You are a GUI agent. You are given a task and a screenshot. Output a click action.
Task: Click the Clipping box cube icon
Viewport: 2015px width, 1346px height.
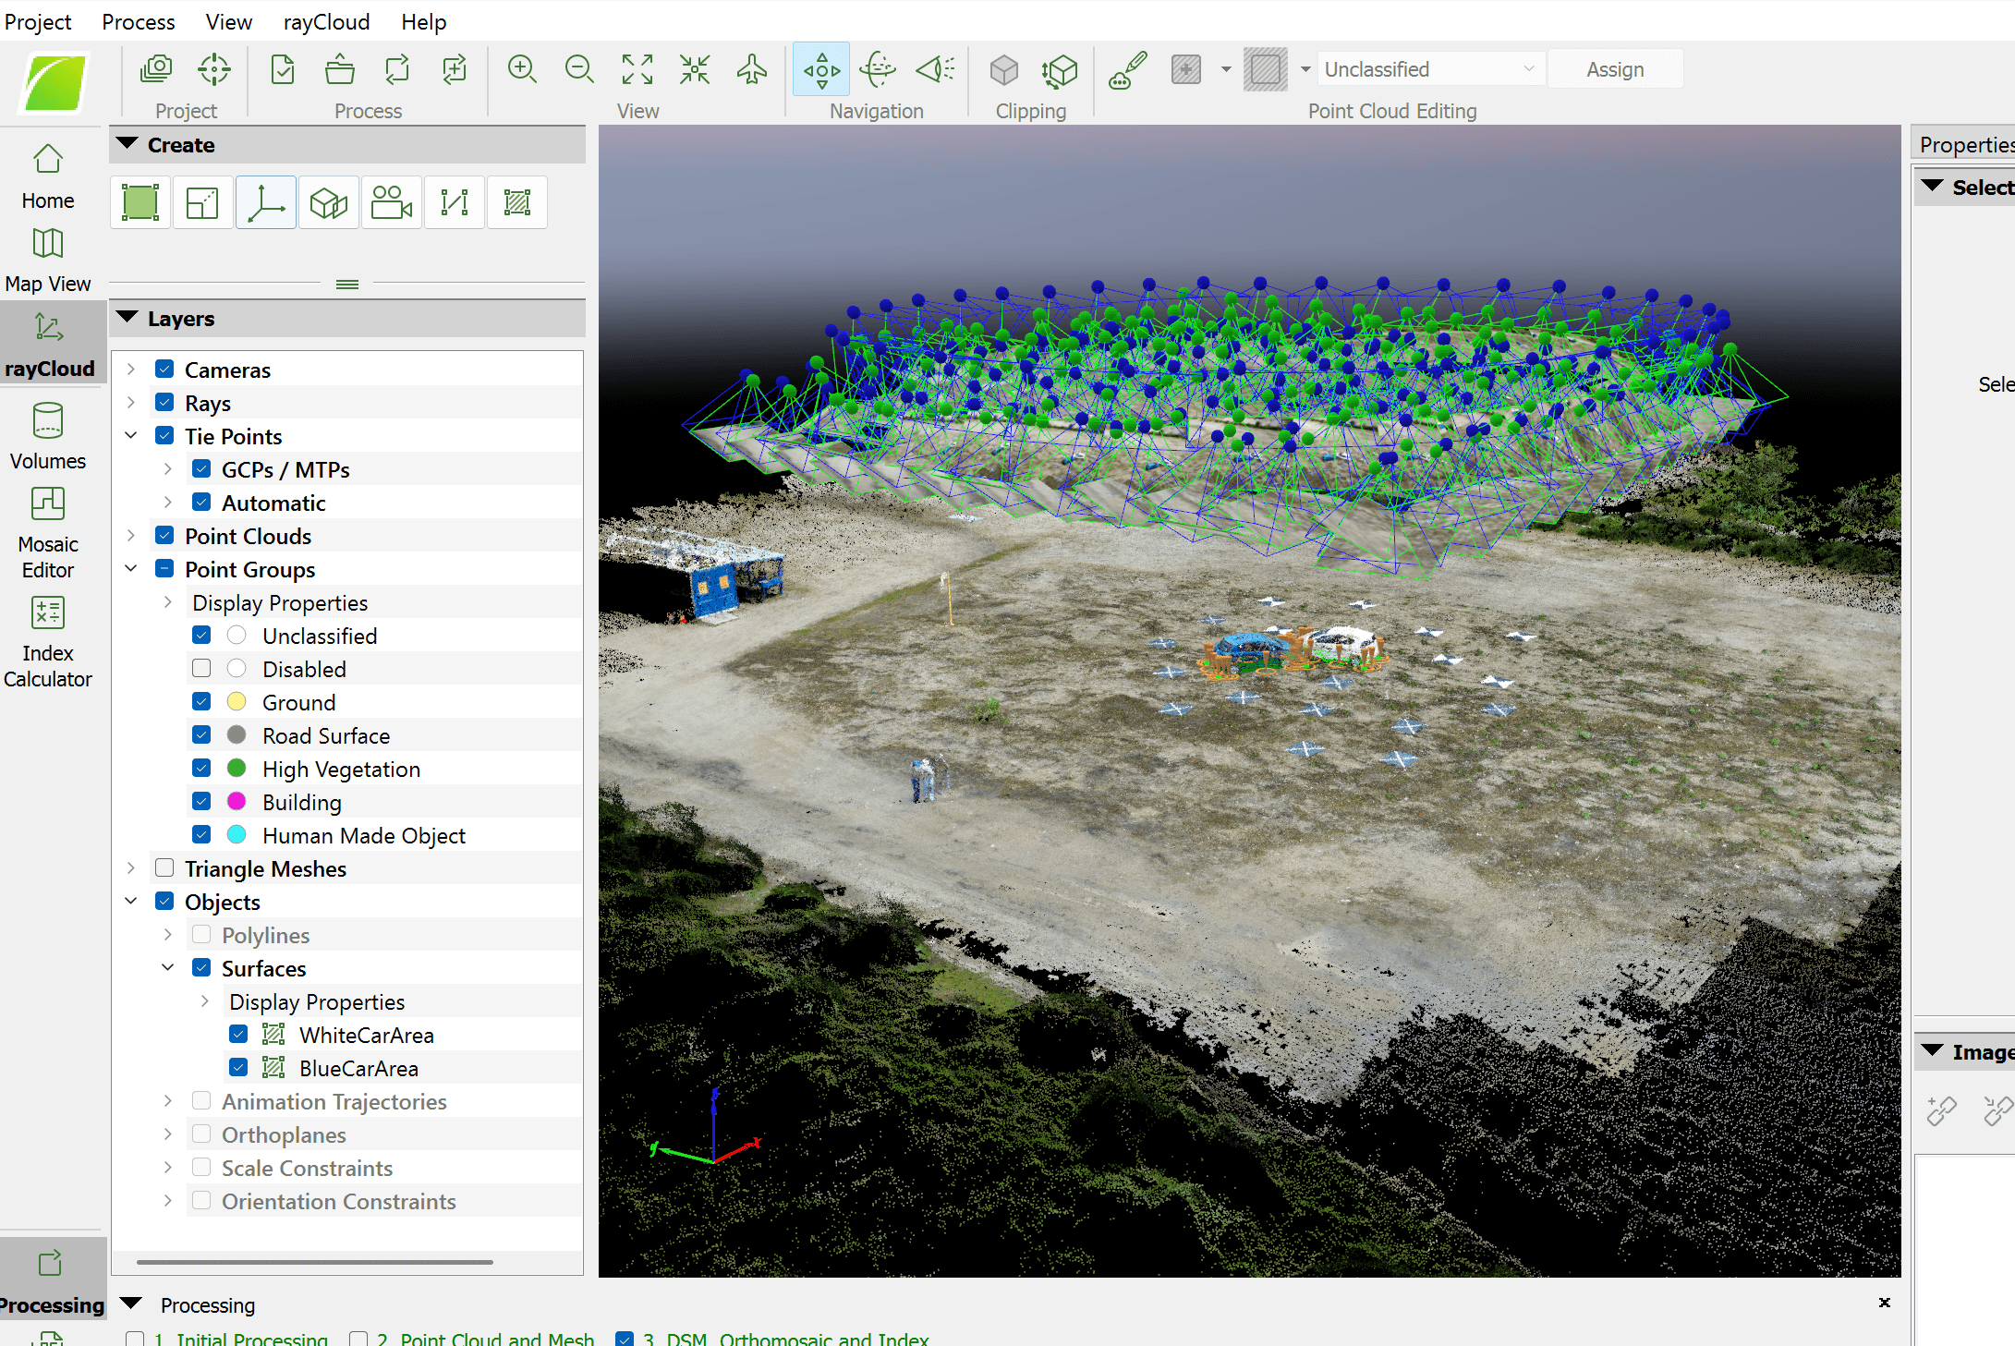pyautogui.click(x=1003, y=69)
